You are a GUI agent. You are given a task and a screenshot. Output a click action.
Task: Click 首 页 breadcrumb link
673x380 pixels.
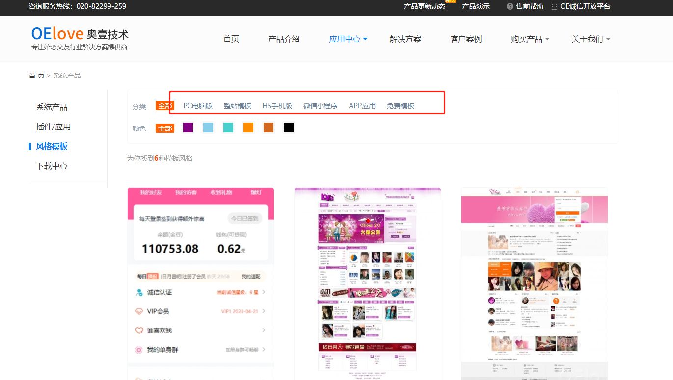(x=37, y=76)
